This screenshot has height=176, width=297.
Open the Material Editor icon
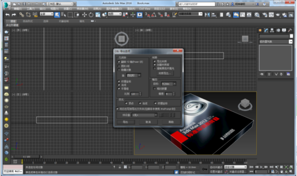click(257, 15)
